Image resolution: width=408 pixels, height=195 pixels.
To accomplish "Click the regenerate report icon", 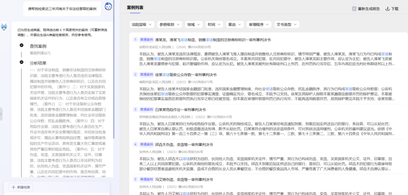I will (x=354, y=9).
